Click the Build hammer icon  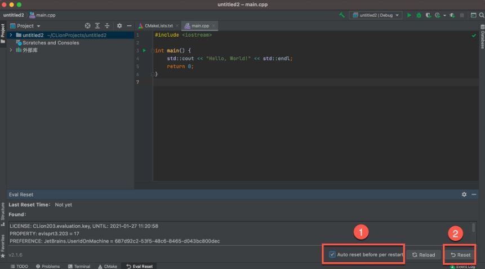point(342,15)
